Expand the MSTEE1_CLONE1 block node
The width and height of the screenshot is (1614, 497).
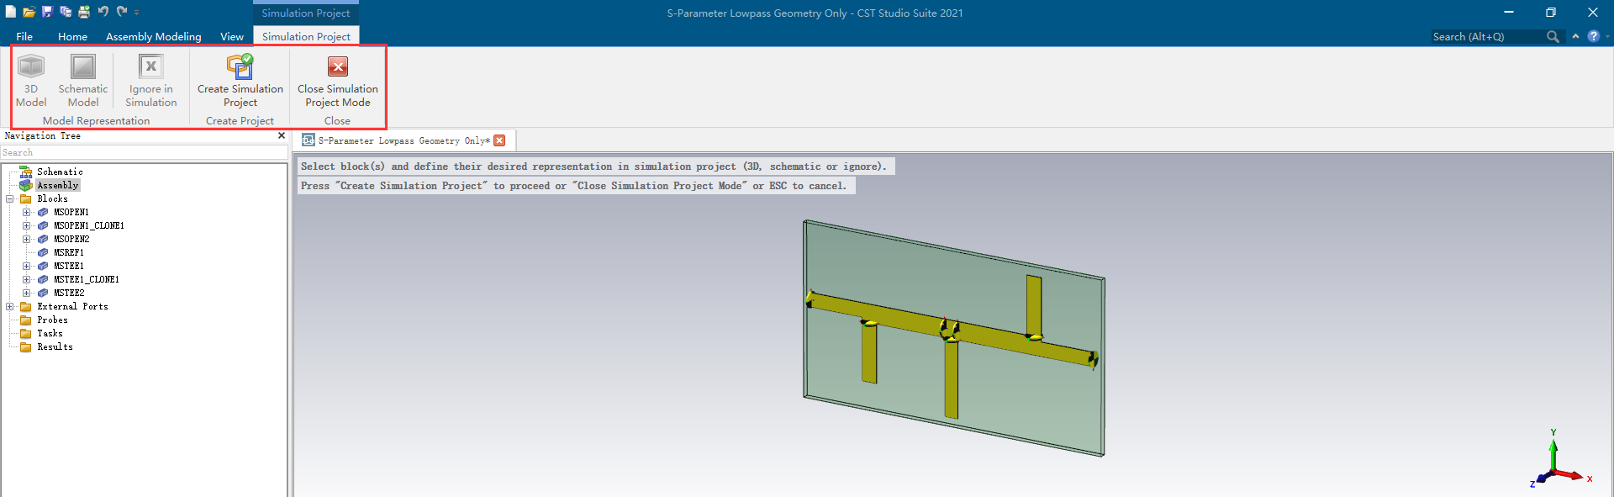pos(27,280)
